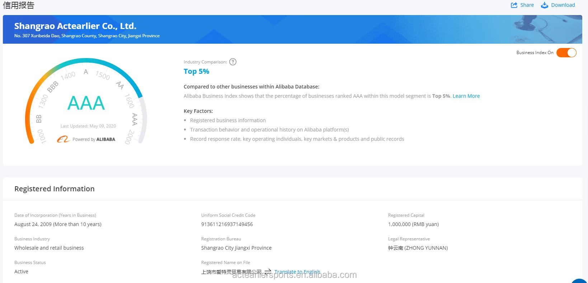Click the Registered business information key factor
The width and height of the screenshot is (588, 283).
point(228,120)
